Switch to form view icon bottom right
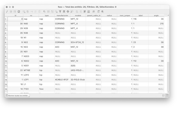182x114 pixels. click(163, 96)
